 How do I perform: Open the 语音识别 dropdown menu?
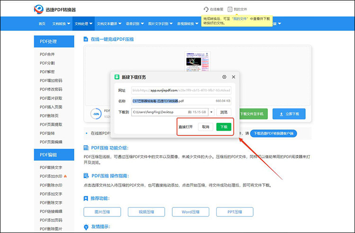tap(135, 24)
